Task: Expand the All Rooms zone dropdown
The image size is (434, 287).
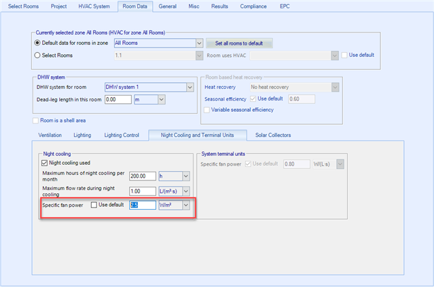Action: tap(199, 43)
